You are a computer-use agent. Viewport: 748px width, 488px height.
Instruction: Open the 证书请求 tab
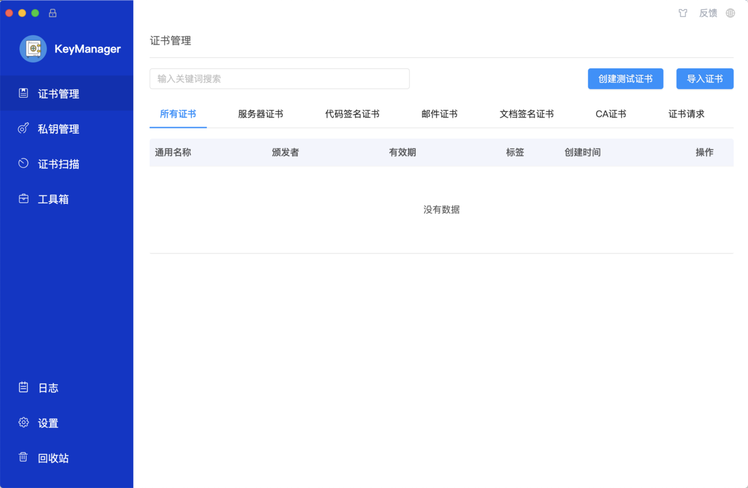pos(687,113)
